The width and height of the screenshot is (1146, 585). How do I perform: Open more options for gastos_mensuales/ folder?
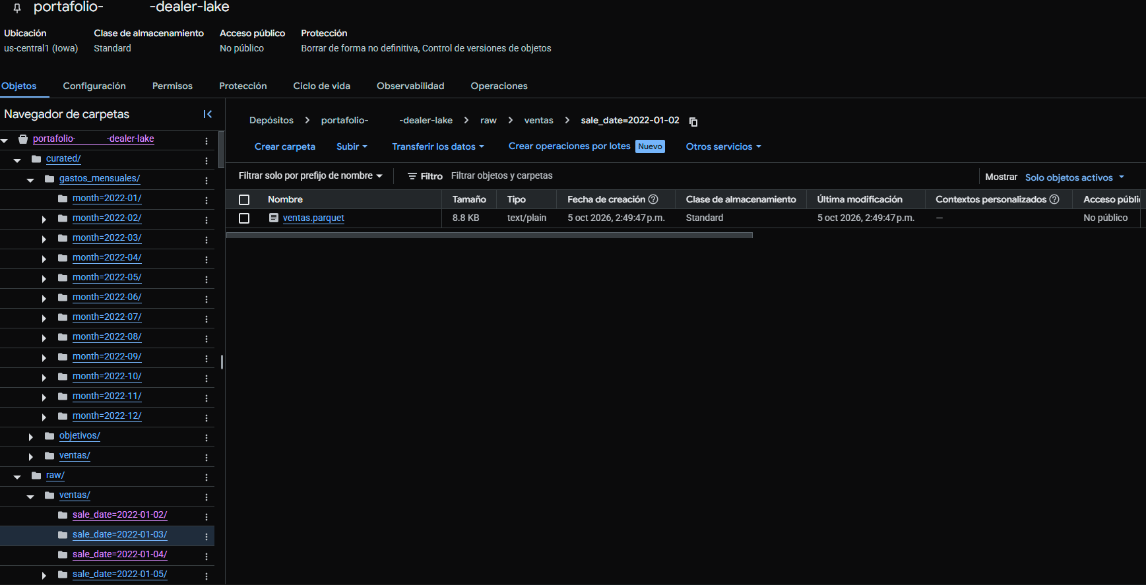tap(207, 180)
